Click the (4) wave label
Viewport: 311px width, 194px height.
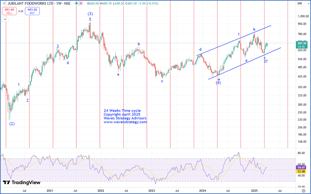click(x=218, y=82)
